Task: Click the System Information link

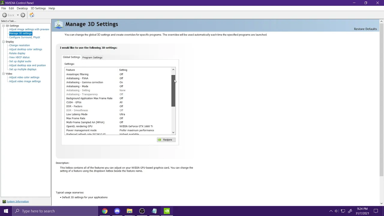Action: pyautogui.click(x=18, y=202)
